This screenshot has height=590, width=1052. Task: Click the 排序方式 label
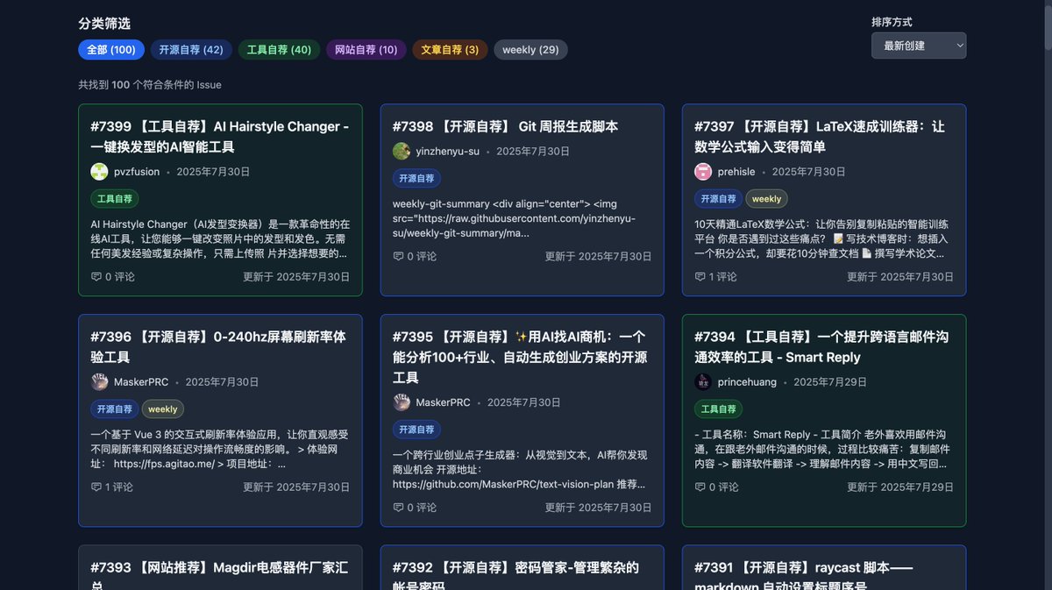[892, 22]
